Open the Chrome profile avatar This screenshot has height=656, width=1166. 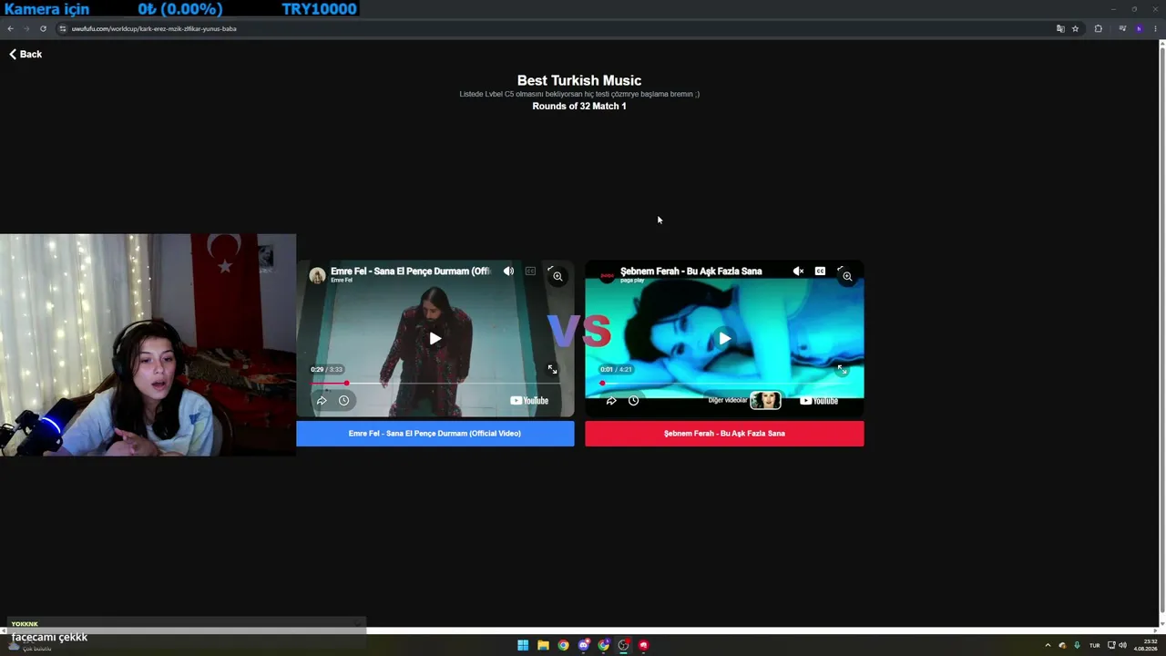1139,28
